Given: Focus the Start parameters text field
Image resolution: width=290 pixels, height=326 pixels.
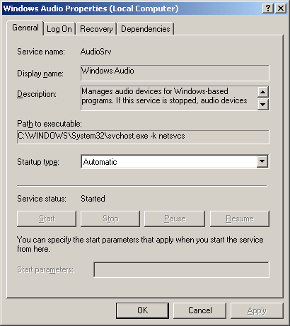Looking at the screenshot, I should [x=181, y=269].
